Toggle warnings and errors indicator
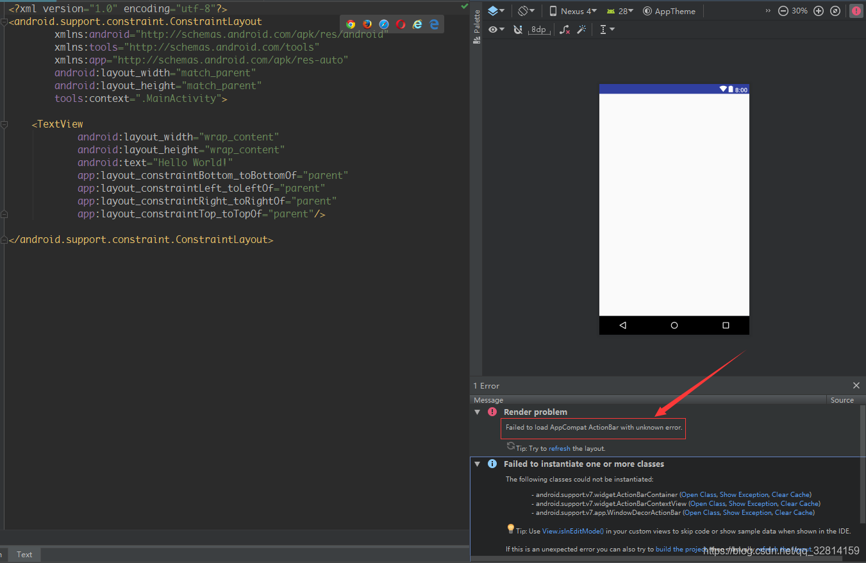This screenshot has width=866, height=563. (x=856, y=11)
